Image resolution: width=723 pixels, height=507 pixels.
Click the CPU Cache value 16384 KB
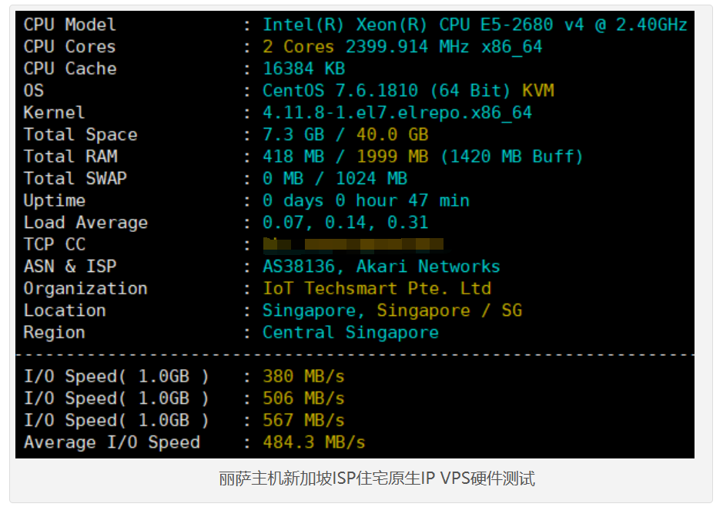[x=304, y=69]
